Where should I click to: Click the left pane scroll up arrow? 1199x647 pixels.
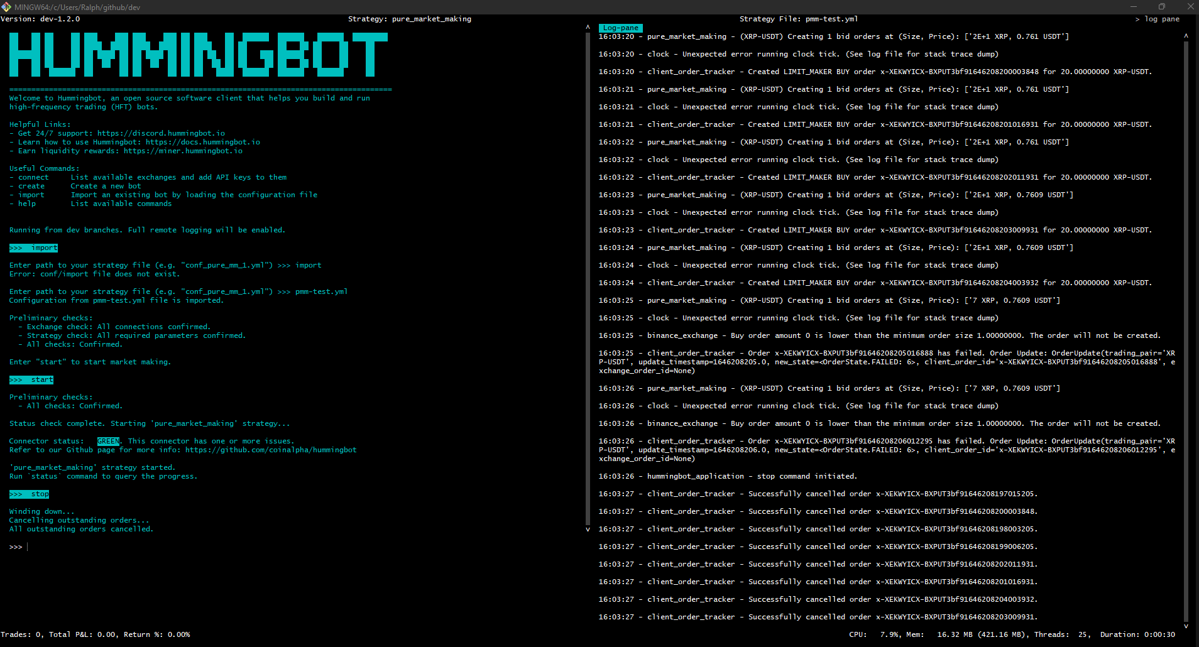click(588, 27)
